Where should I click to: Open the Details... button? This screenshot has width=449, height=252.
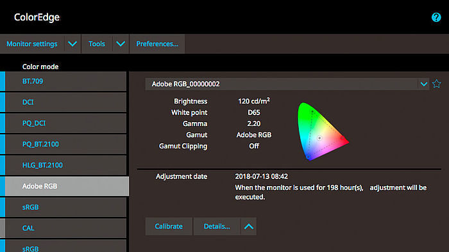pos(217,226)
